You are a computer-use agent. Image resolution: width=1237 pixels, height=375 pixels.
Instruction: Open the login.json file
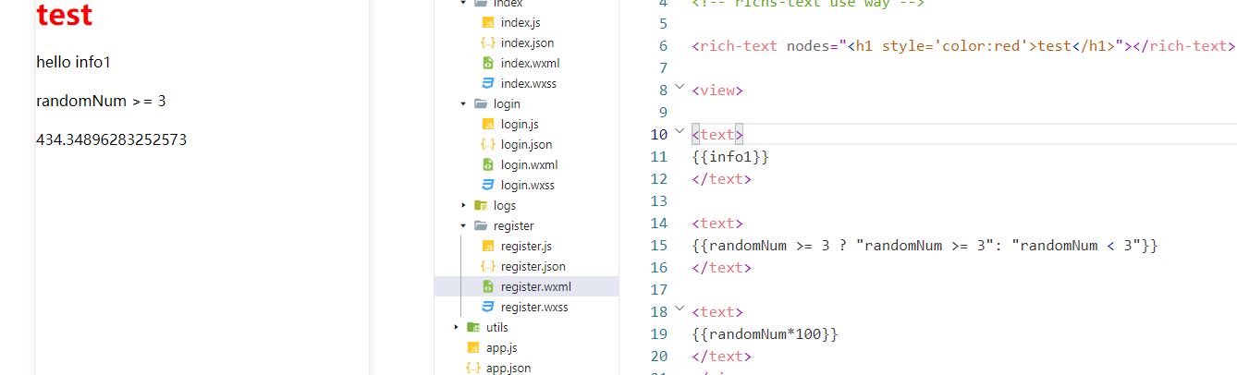pyautogui.click(x=527, y=144)
